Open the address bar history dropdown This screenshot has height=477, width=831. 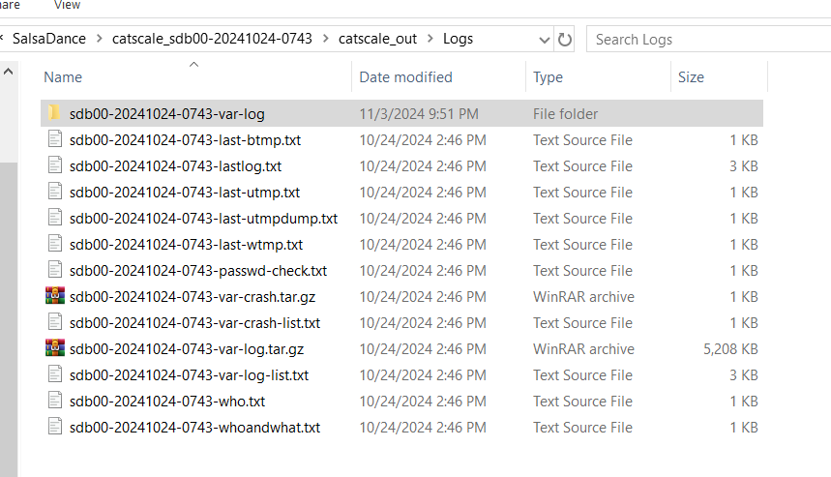pyautogui.click(x=545, y=40)
